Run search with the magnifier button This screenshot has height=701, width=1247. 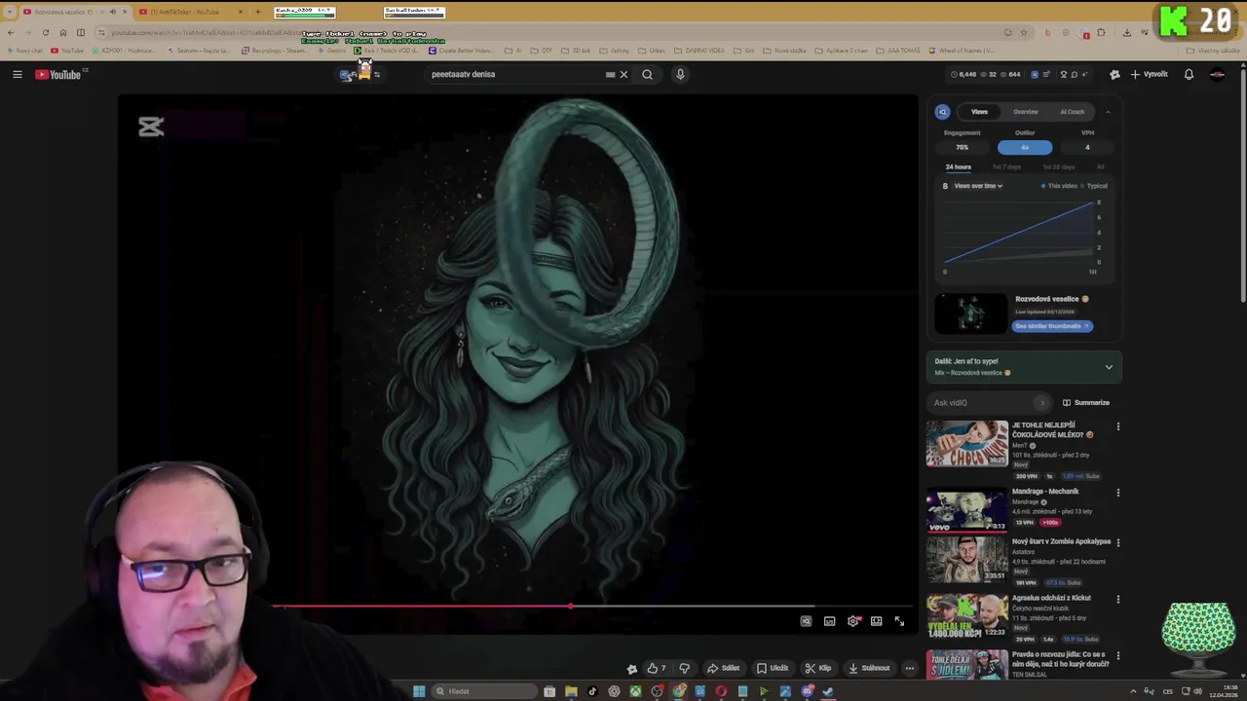tap(647, 74)
